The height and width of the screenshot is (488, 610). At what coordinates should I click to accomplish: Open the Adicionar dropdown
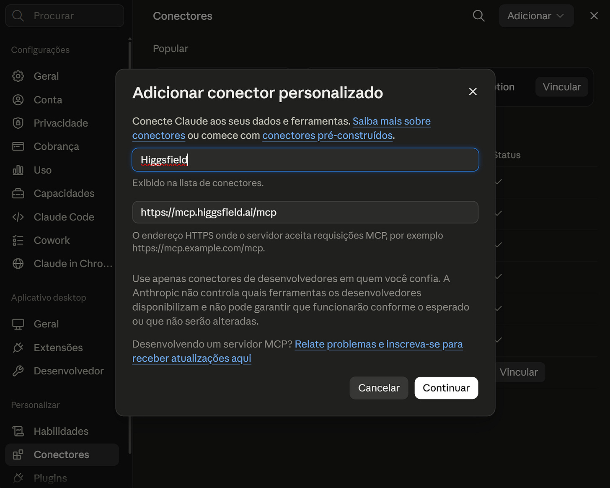coord(536,16)
